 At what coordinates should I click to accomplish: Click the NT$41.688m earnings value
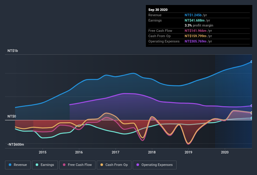195,20
